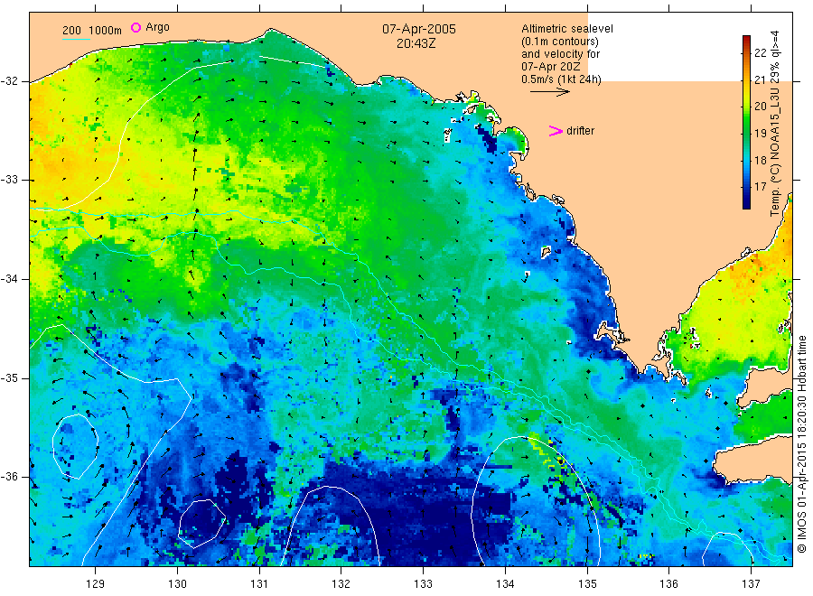Viewport: 813px width, 596px height.
Task: Click the longitude label 135
Action: [x=587, y=584]
